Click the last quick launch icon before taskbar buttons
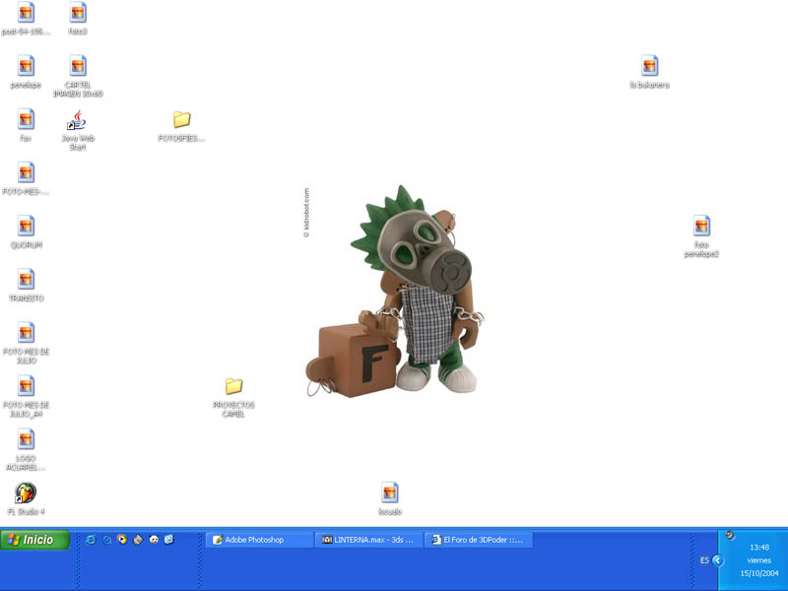The image size is (788, 591). [x=169, y=539]
